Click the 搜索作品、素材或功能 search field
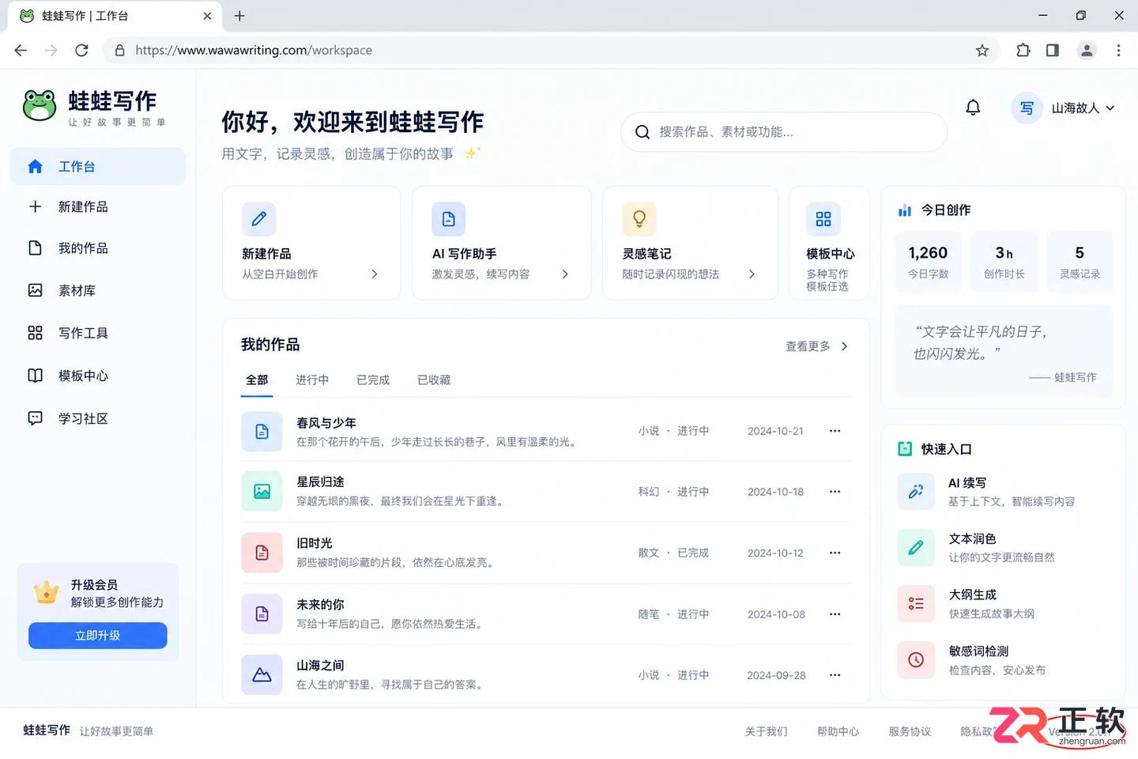This screenshot has height=759, width=1138. click(784, 132)
